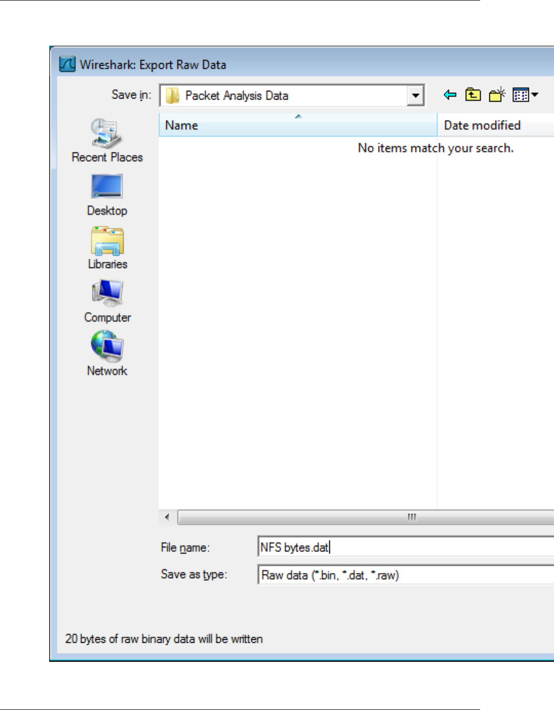Click the 'Save as type:' label
The width and height of the screenshot is (554, 710).
click(194, 575)
